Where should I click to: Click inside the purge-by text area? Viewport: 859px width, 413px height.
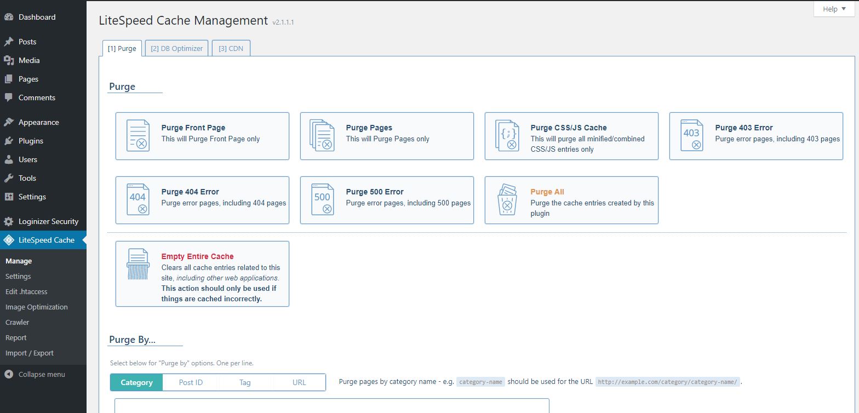[x=331, y=405]
